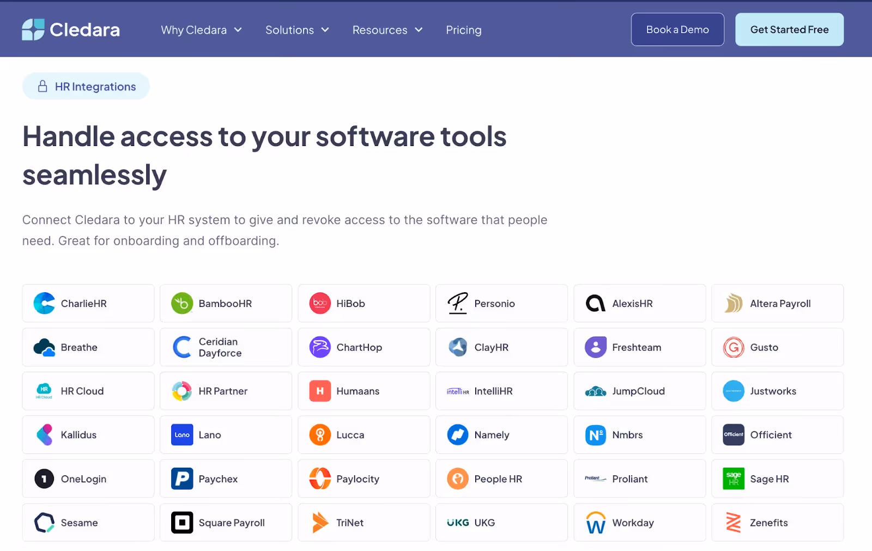Expand the Solutions dropdown chevron
Viewport: 872px width, 551px height.
(x=325, y=30)
